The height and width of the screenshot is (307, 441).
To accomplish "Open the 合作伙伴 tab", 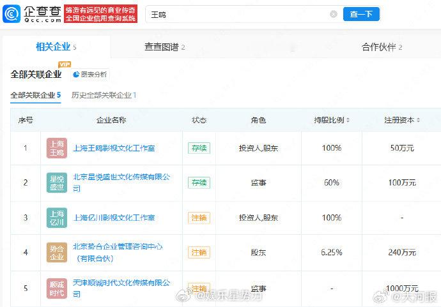I will [x=382, y=47].
